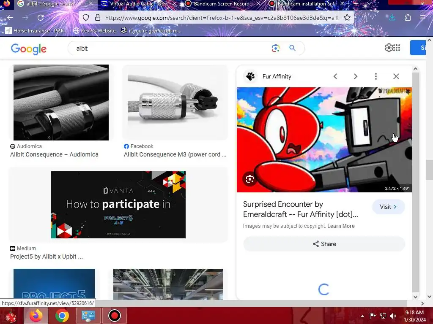Open Google quick settings gear

coord(389,48)
